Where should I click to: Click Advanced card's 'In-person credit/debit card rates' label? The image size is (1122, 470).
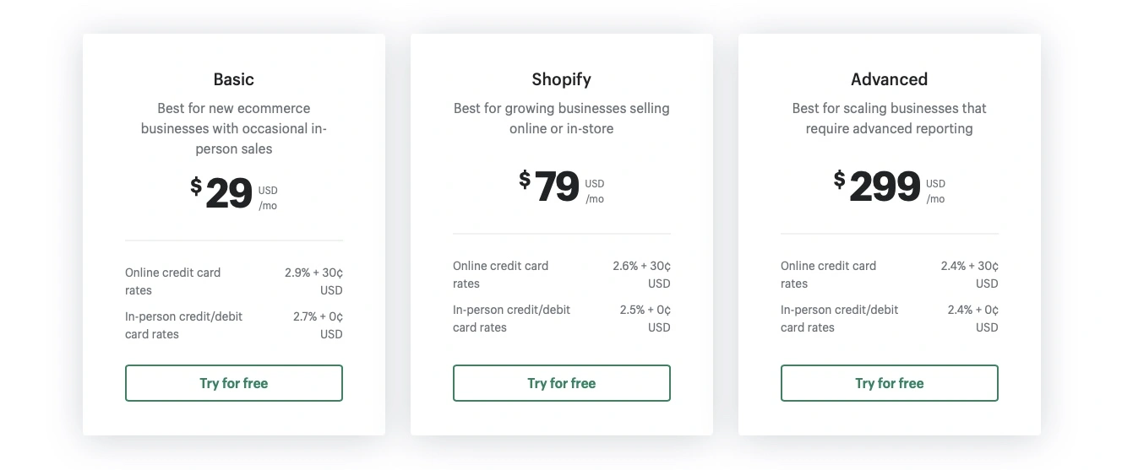pyautogui.click(x=839, y=318)
